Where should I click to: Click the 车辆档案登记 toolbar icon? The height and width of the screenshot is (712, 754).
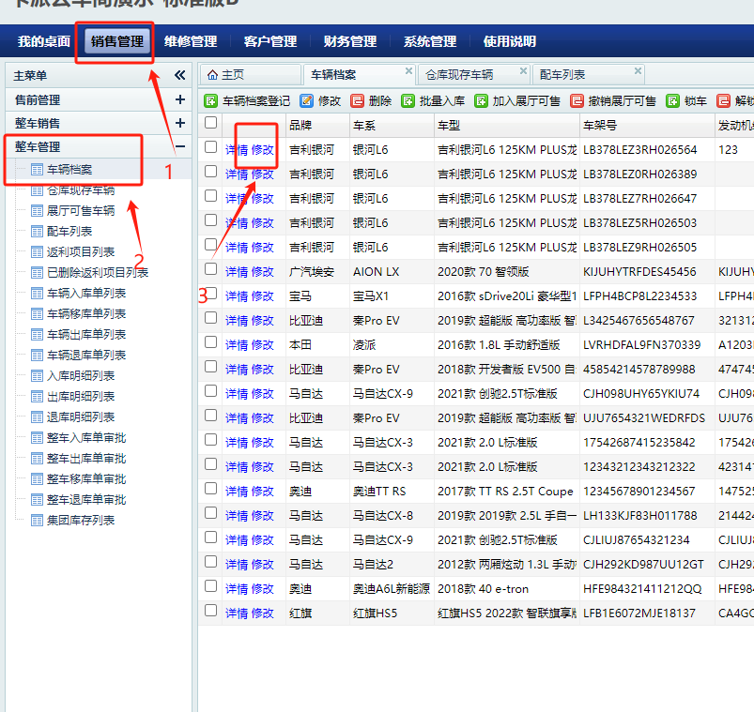(211, 100)
